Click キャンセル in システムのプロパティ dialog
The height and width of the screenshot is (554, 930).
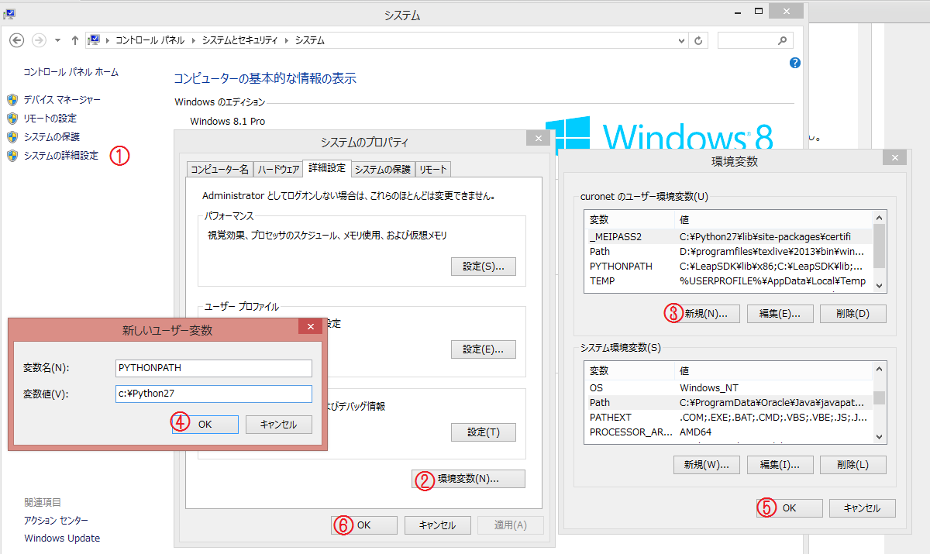click(437, 525)
